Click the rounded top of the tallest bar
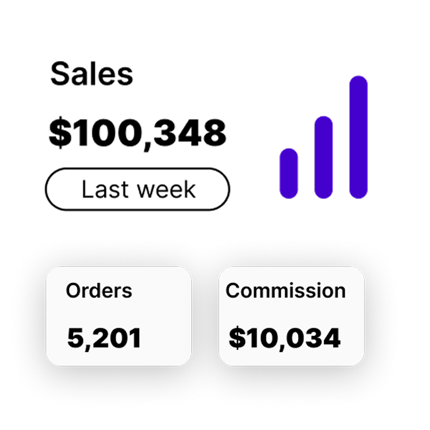The height and width of the screenshot is (430, 430). tap(358, 82)
